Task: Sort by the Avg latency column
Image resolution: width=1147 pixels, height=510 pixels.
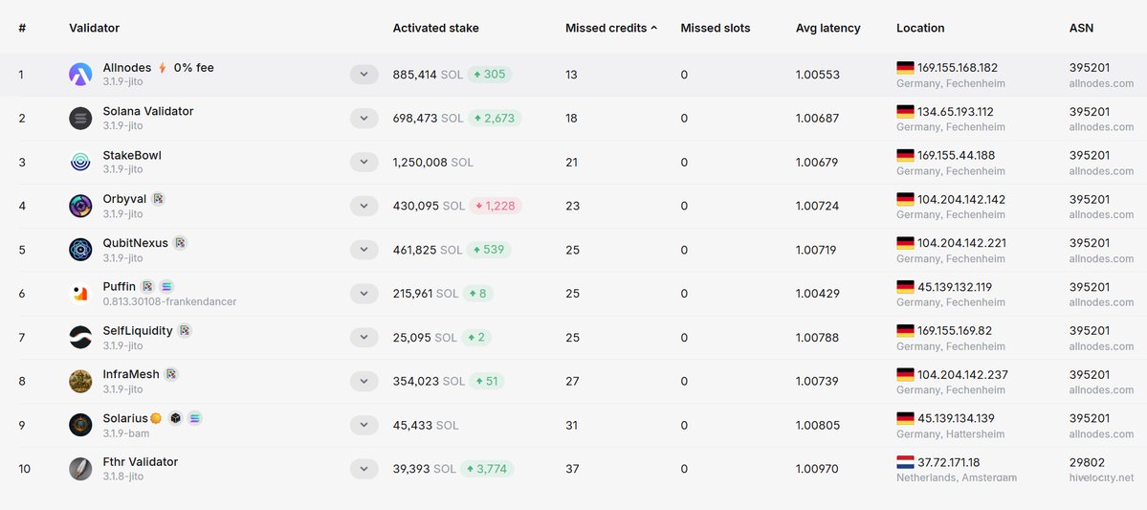Action: click(828, 28)
